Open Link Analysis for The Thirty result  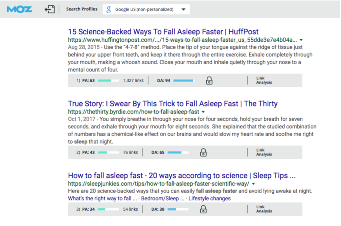click(x=264, y=152)
